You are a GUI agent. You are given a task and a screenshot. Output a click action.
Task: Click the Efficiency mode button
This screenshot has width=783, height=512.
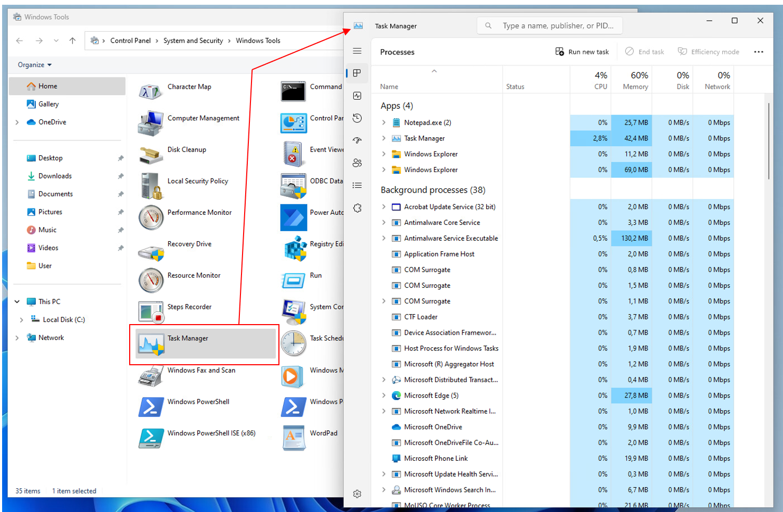(709, 52)
